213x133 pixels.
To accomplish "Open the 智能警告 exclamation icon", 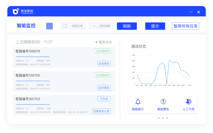I will point(163,101).
